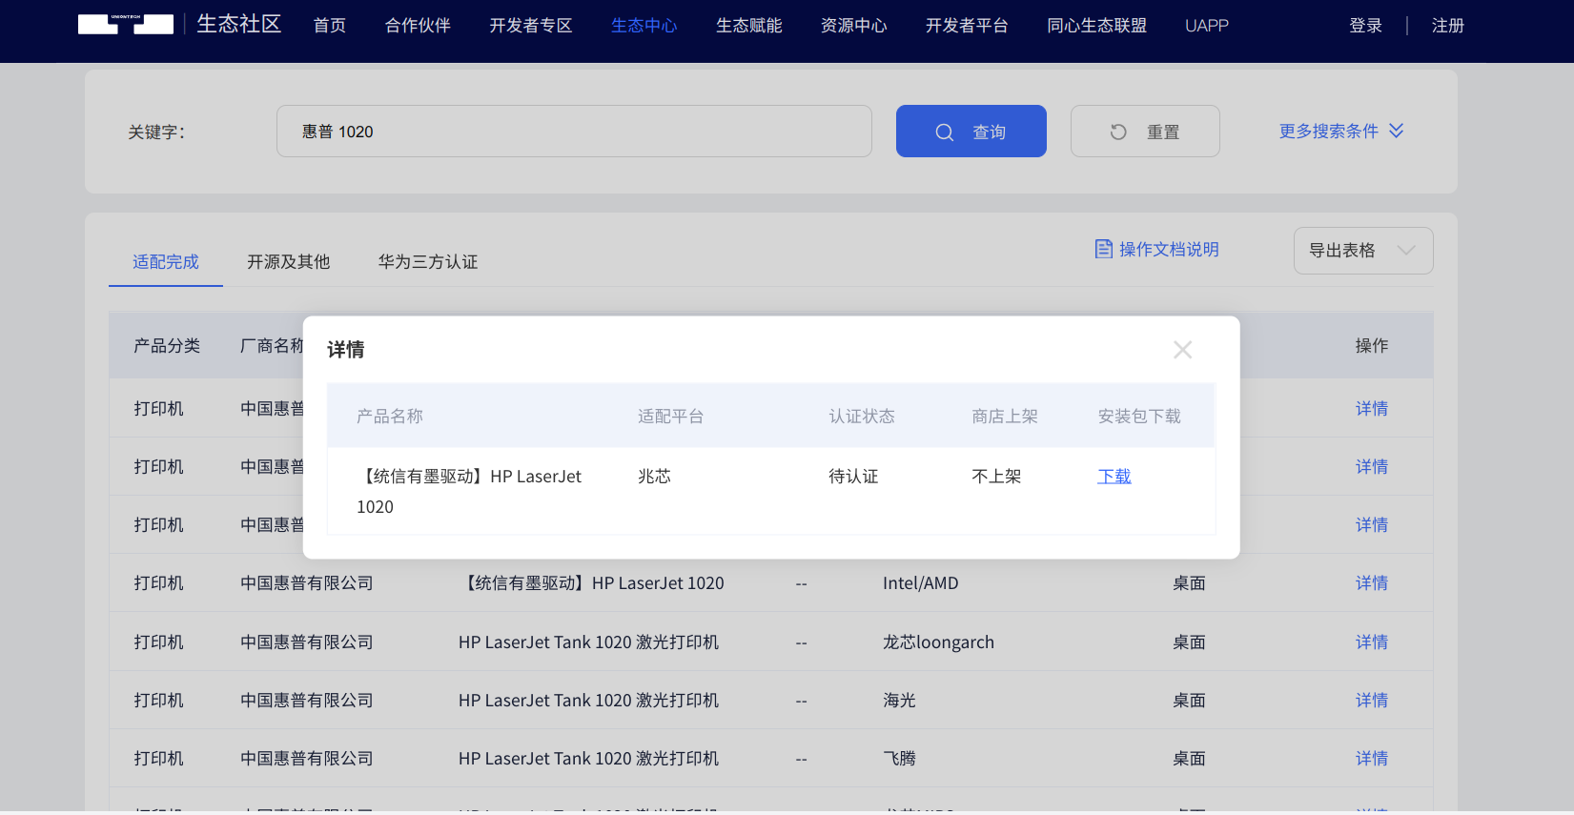Open 首页 in the top navigation
The width and height of the screenshot is (1574, 815).
click(x=330, y=26)
